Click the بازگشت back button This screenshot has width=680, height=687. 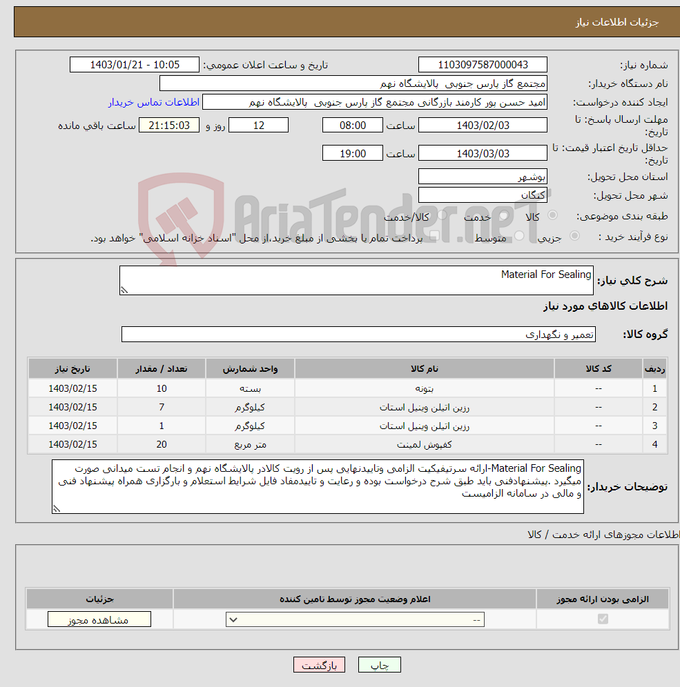[x=319, y=665]
